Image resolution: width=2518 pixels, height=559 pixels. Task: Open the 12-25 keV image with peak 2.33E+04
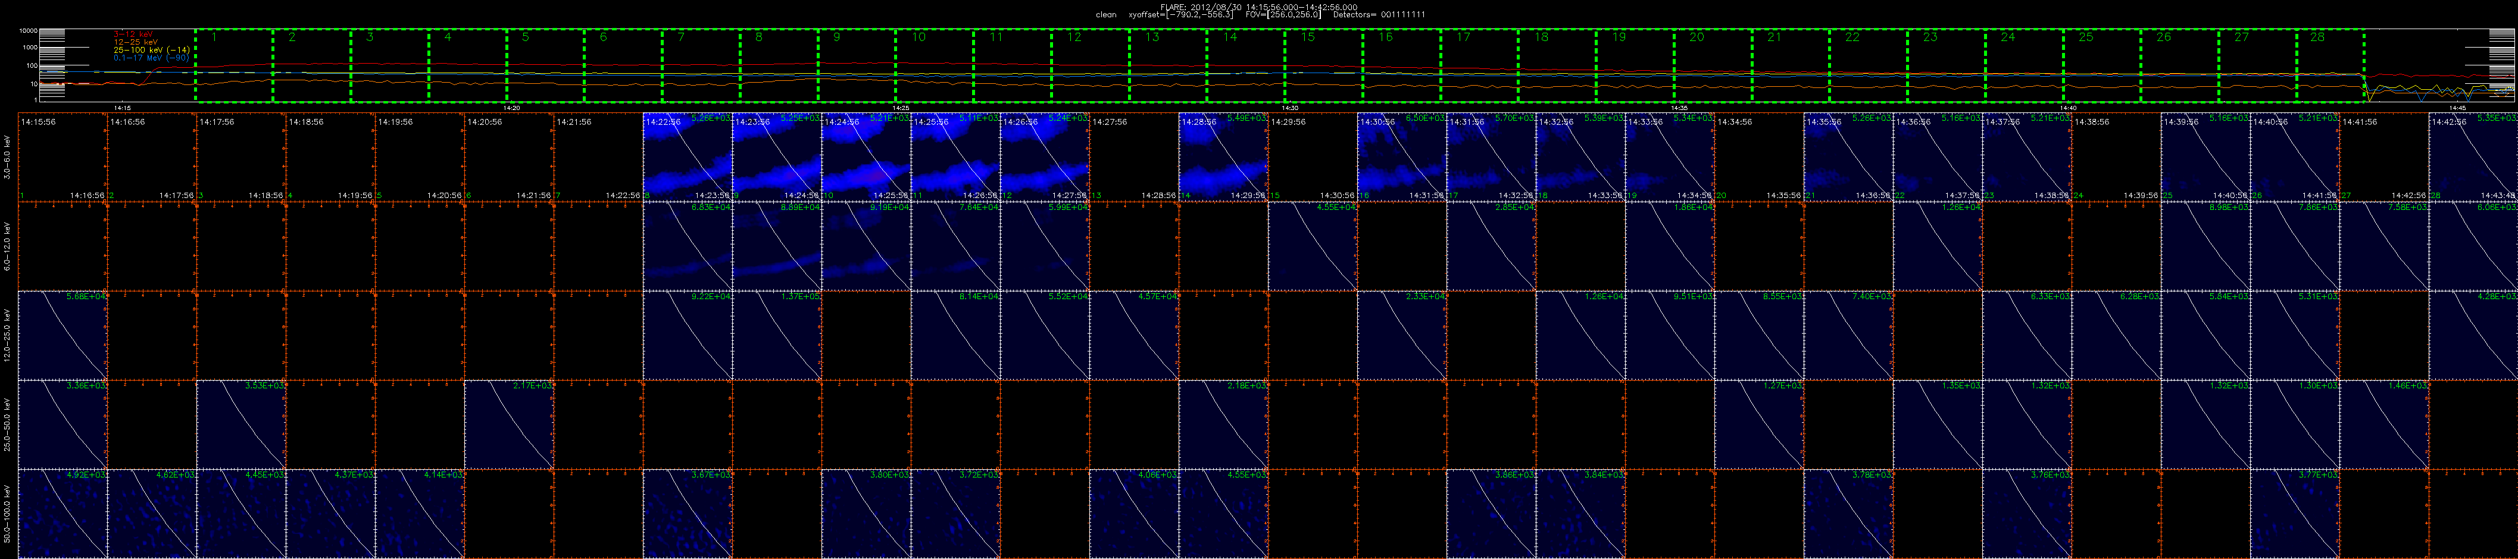(1402, 335)
